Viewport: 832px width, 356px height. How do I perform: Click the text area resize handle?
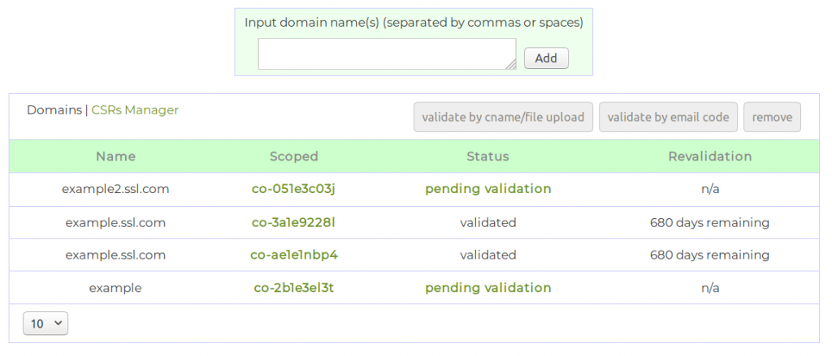pyautogui.click(x=511, y=65)
